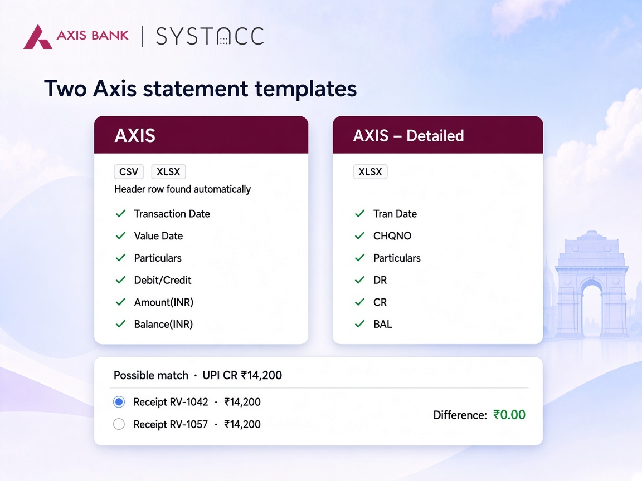Viewport: 642px width, 481px height.
Task: Click the Amount(INR) field label
Action: (x=164, y=302)
